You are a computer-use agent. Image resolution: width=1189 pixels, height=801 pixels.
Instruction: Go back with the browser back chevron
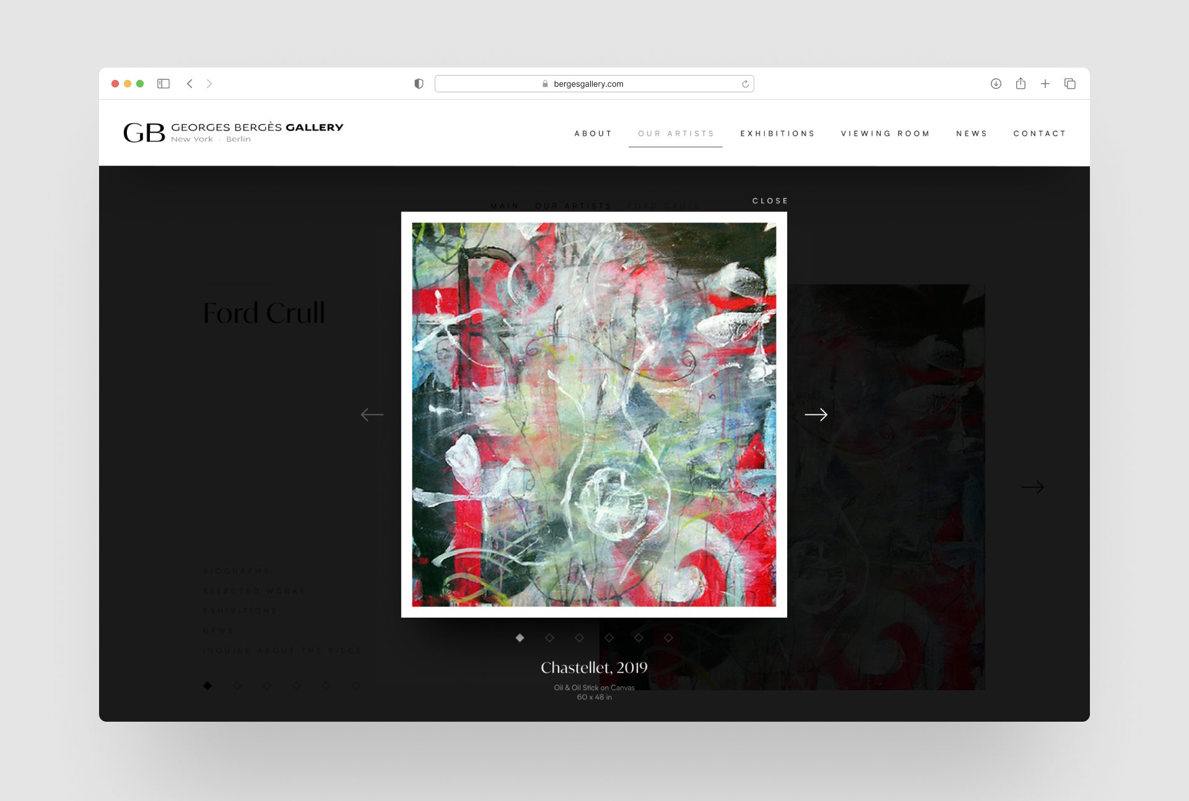[189, 84]
